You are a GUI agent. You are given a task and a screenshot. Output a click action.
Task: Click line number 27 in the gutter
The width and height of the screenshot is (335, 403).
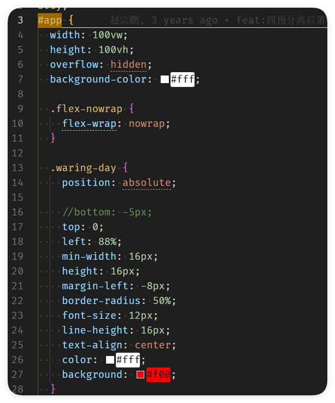pos(17,375)
